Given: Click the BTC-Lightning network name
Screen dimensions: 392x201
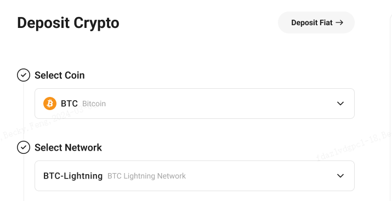Looking at the screenshot, I should (73, 176).
